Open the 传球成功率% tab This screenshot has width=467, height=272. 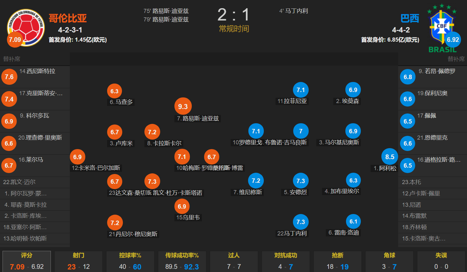(x=182, y=261)
